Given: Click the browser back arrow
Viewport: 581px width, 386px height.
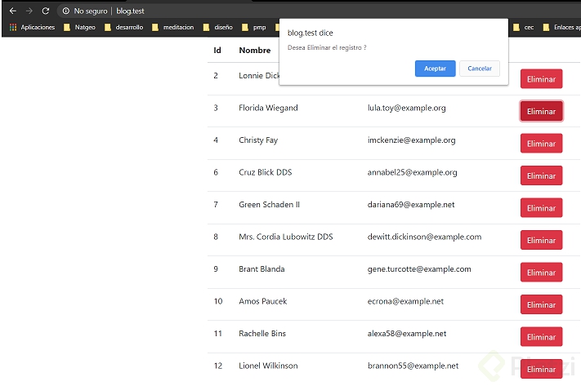Looking at the screenshot, I should tap(12, 11).
